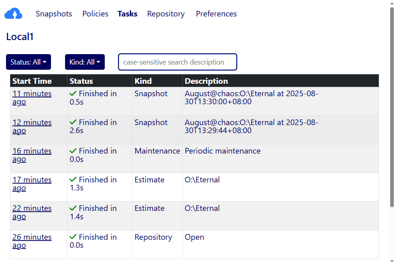This screenshot has height=265, width=395.
Task: Expand the Status: All dropdown
Action: click(29, 62)
